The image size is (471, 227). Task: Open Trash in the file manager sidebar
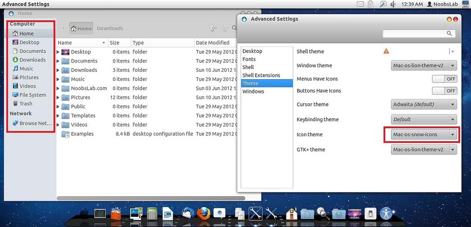pyautogui.click(x=31, y=104)
